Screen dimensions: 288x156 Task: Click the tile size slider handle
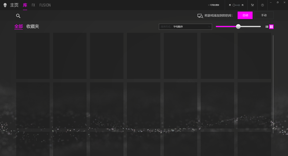(238, 27)
